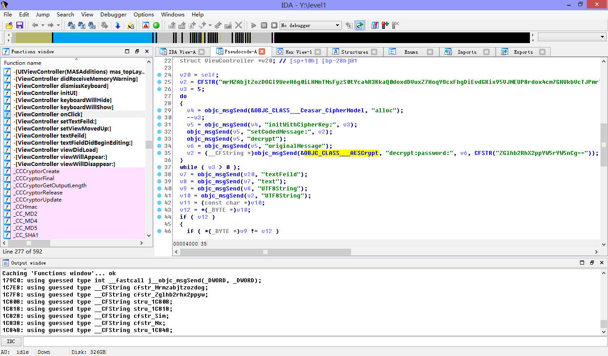Expand the back history dropdown arrow
The width and height of the screenshot is (608, 356).
point(43,25)
